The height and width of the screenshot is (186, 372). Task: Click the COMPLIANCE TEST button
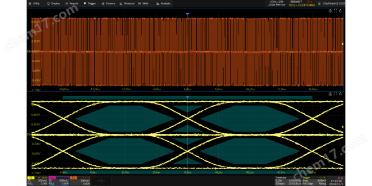[332, 3]
